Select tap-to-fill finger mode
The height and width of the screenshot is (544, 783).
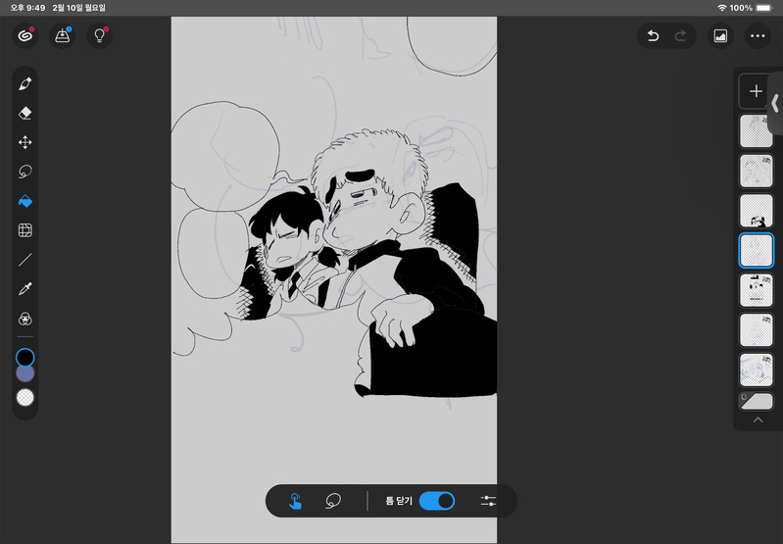pos(295,501)
